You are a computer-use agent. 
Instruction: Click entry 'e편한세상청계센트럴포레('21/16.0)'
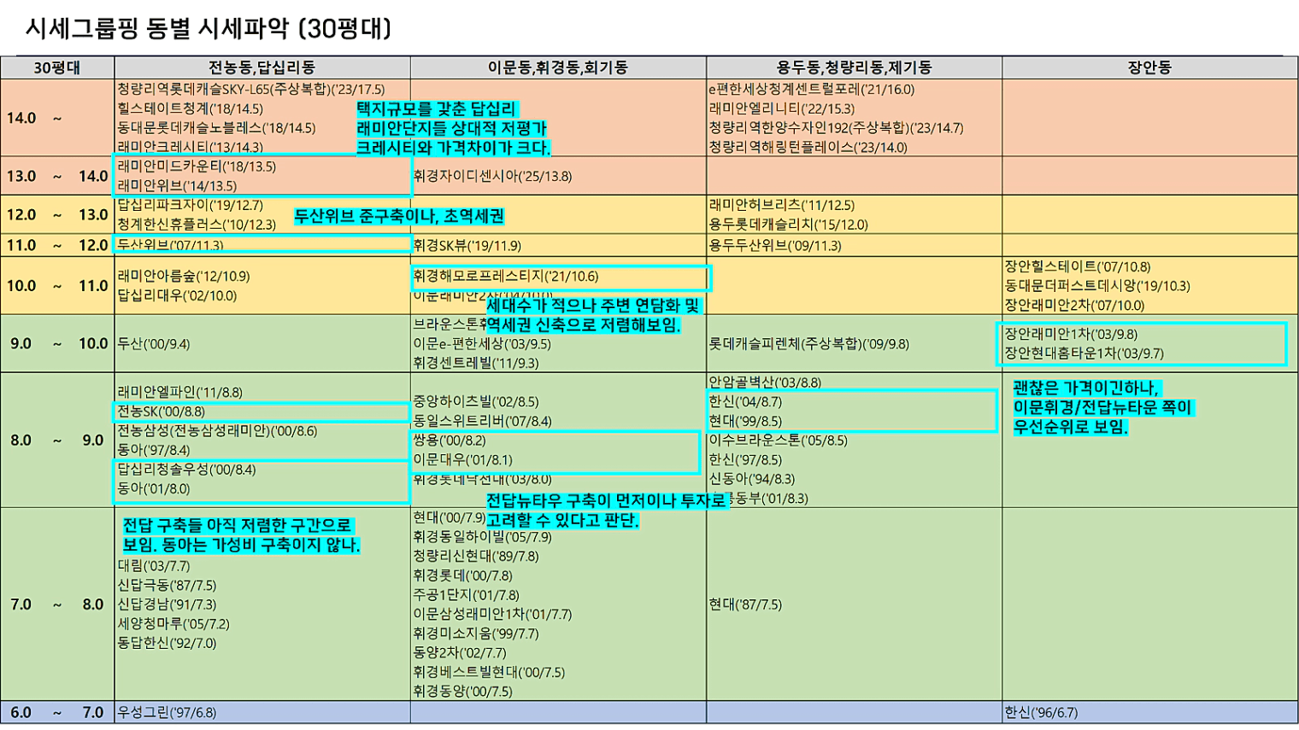pyautogui.click(x=811, y=89)
